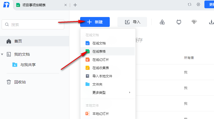The height and width of the screenshot is (119, 214).
Task: Click the Tencent Docs logo icon
Action: [6, 5]
